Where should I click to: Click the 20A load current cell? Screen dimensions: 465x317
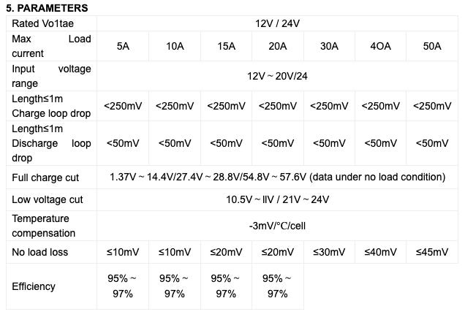tap(277, 45)
